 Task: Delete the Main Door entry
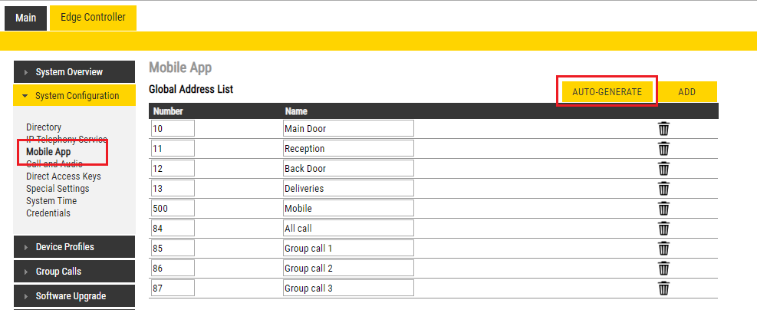coord(664,128)
